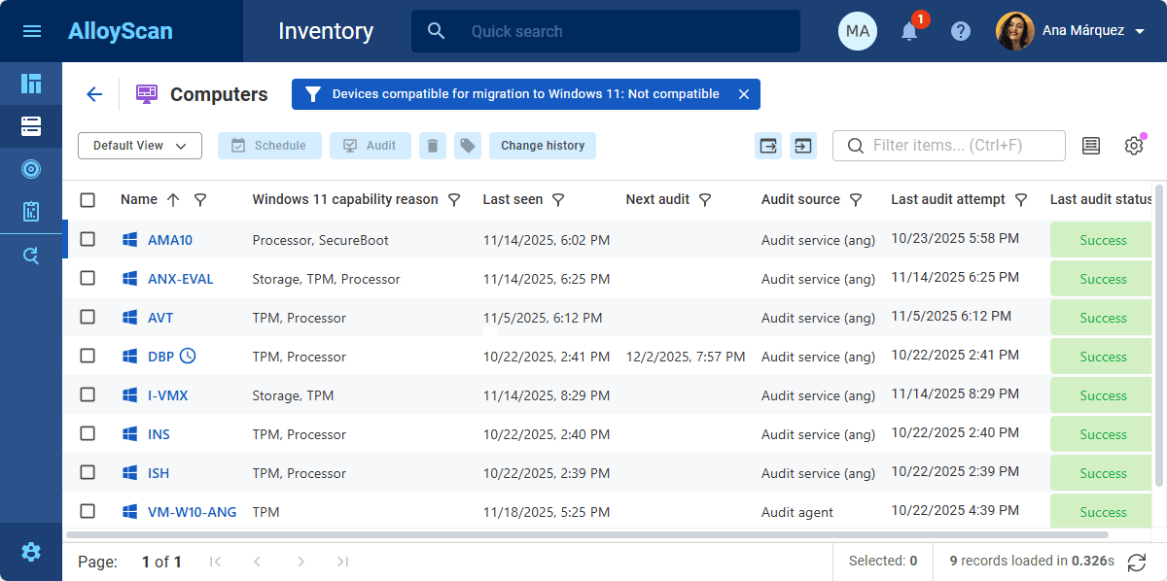
Task: Toggle the select-all header checkbox
Action: [88, 200]
